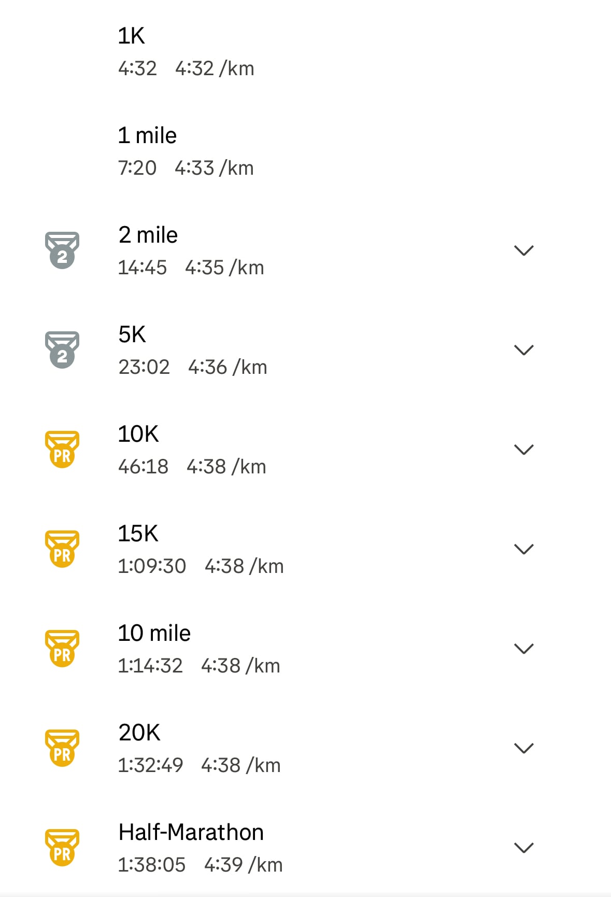
Task: Expand the 20K effort details chevron
Action: tap(523, 749)
